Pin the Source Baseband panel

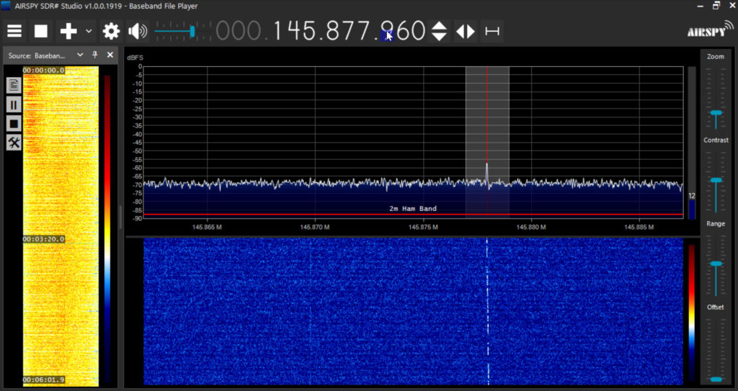coord(94,55)
